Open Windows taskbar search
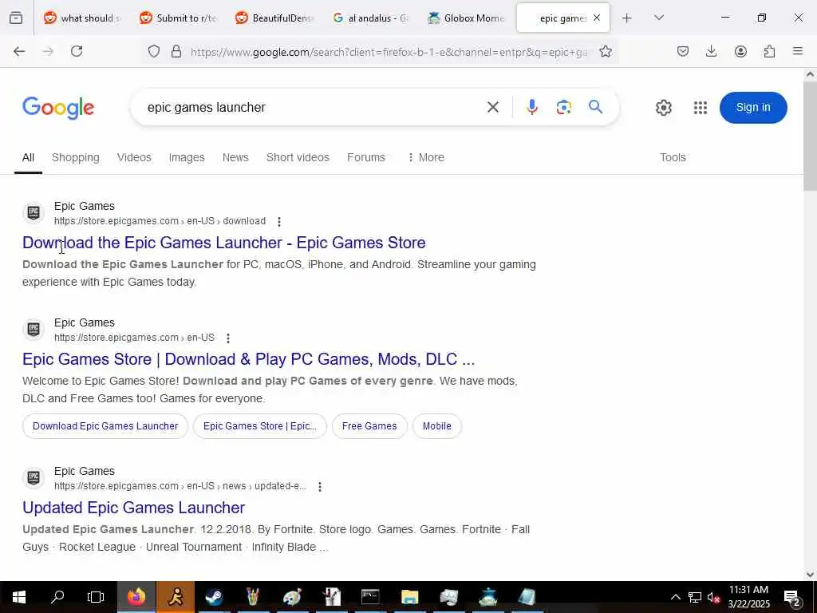 (57, 597)
